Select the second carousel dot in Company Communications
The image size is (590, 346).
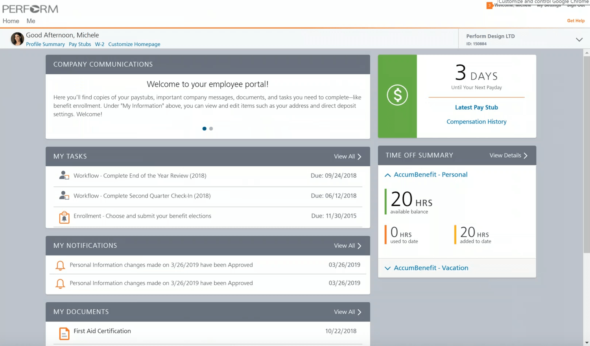pyautogui.click(x=211, y=129)
